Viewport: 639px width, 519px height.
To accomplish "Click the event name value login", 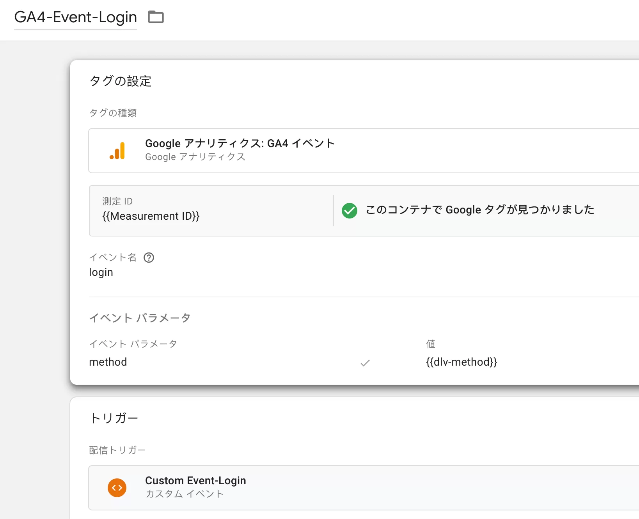I will tap(101, 272).
